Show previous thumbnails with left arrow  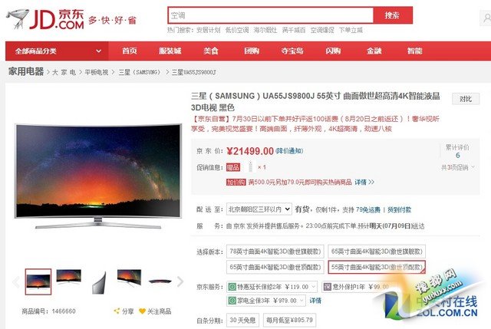tap(15, 281)
